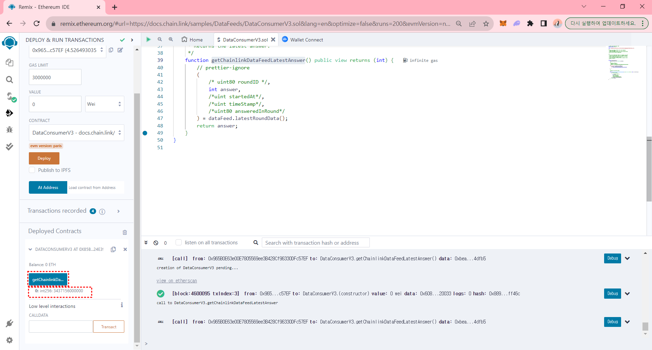Open the Contract selection dropdown
The width and height of the screenshot is (652, 350).
click(x=76, y=133)
